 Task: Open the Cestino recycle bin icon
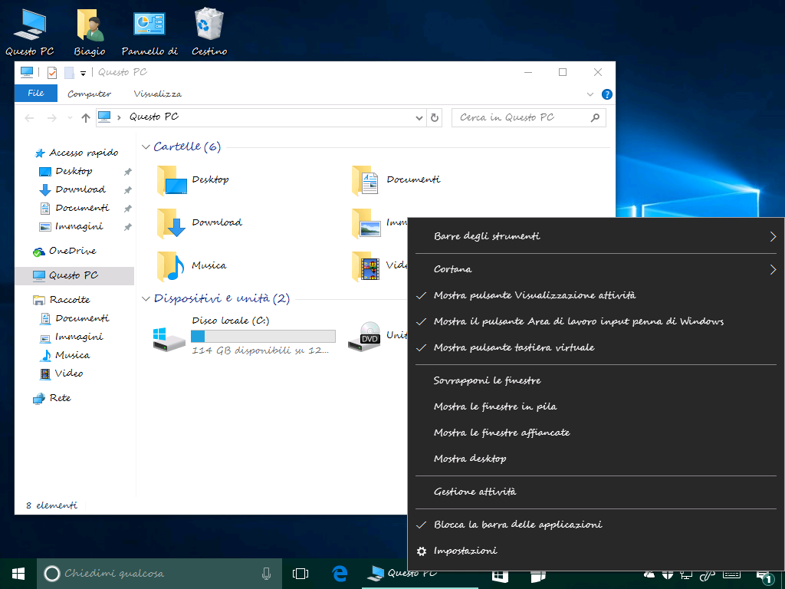point(209,31)
